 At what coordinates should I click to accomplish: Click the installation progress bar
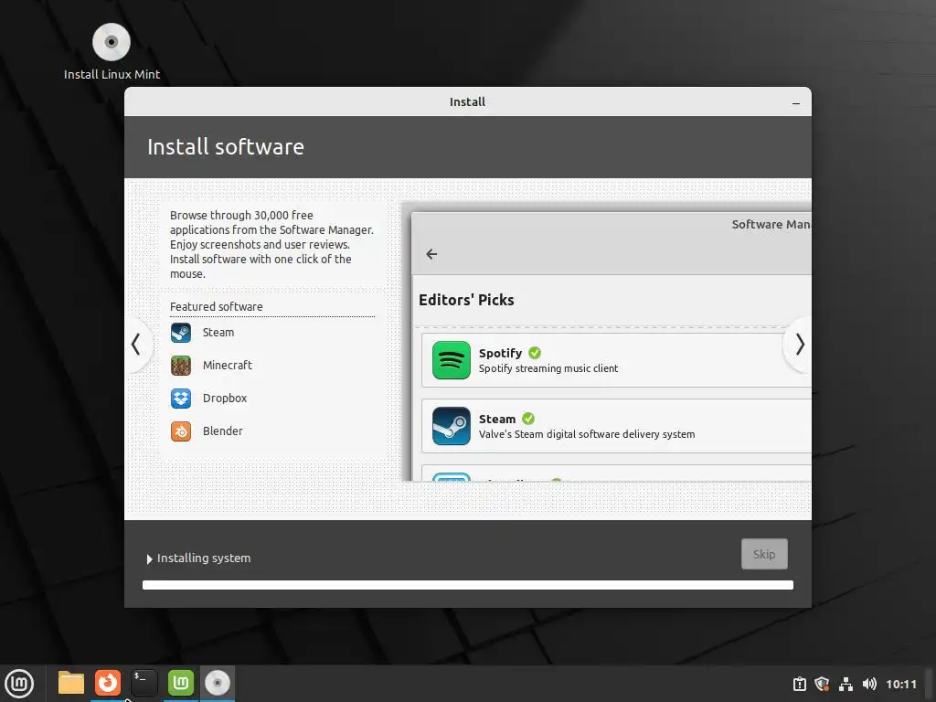click(x=467, y=585)
